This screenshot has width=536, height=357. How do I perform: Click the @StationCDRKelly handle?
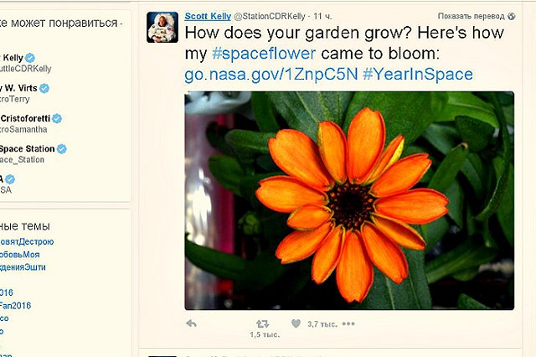point(273,16)
